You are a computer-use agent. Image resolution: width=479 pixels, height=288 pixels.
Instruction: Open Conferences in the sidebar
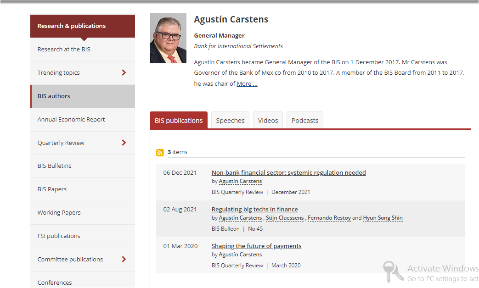(x=83, y=280)
